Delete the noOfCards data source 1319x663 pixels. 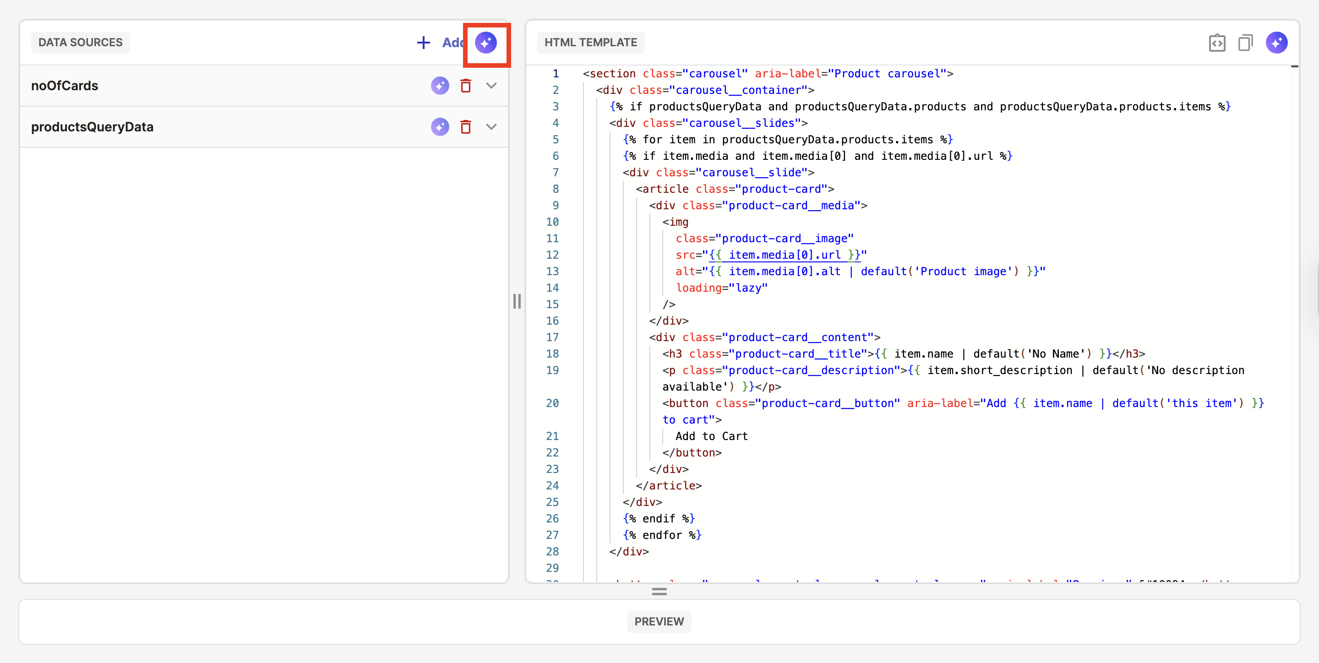coord(465,86)
